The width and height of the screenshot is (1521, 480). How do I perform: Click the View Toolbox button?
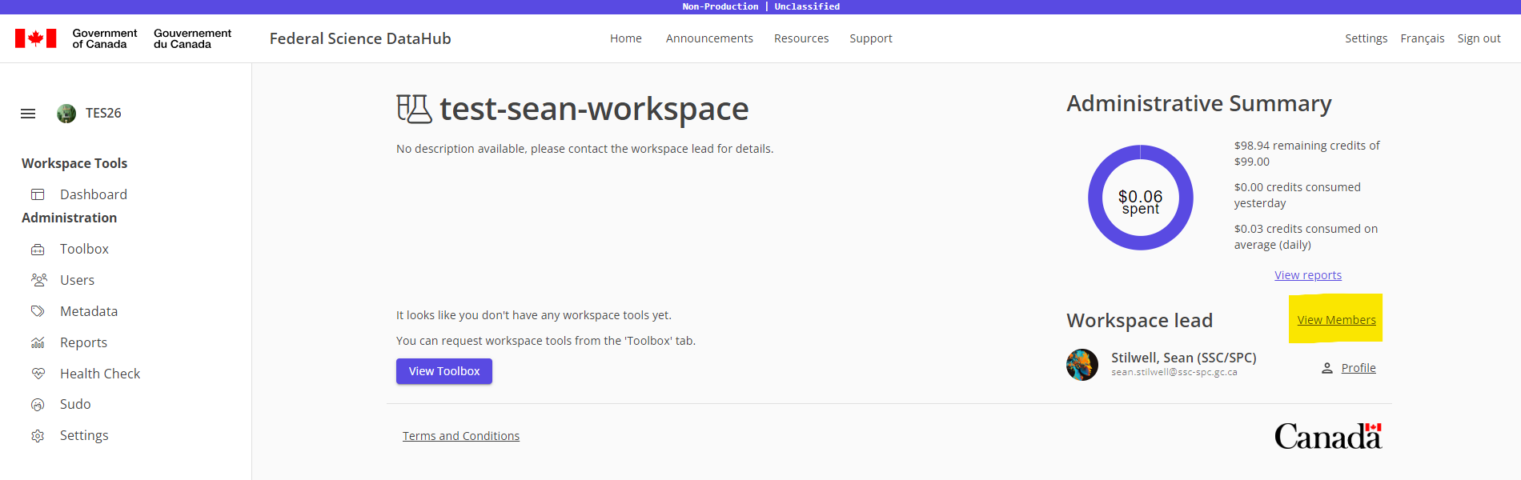coord(444,371)
